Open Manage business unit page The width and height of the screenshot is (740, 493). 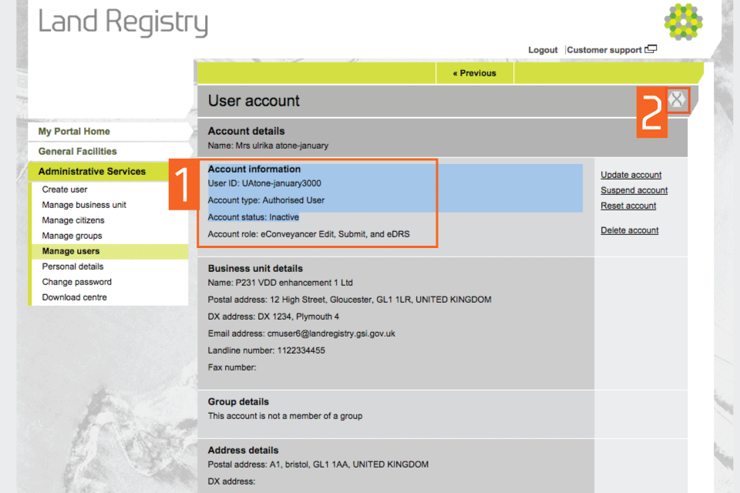click(x=84, y=205)
